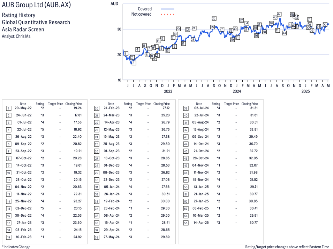
Task: Click chart marker 21 on the price chart
Action: [x=183, y=43]
